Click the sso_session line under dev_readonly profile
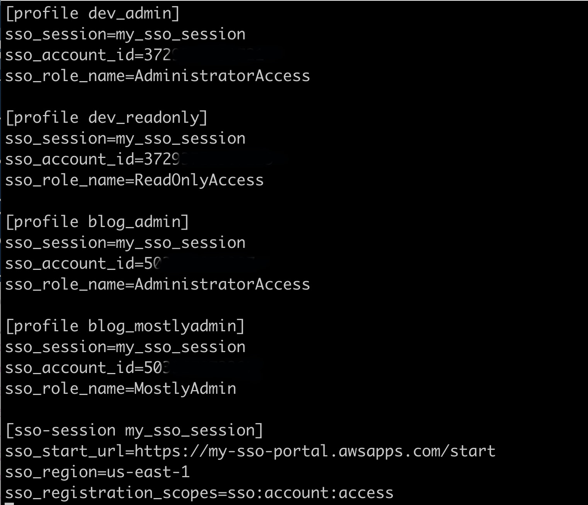This screenshot has height=505, width=588. point(125,139)
